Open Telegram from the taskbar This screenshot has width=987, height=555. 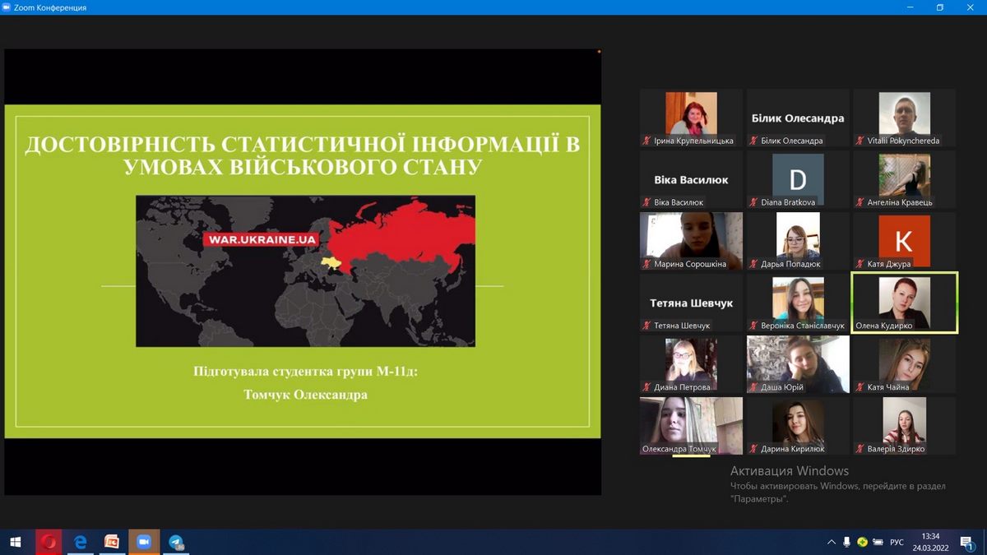(x=176, y=542)
